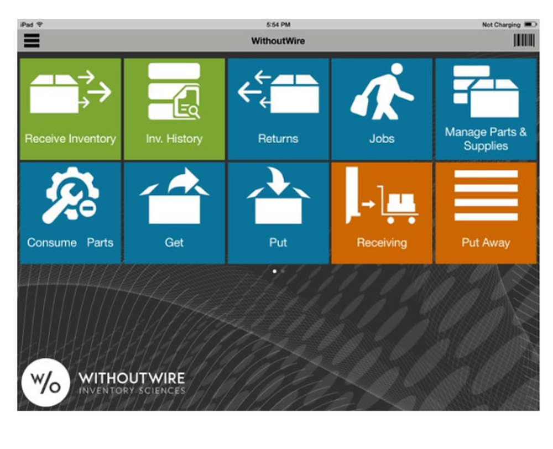Open the Returns tile
The width and height of the screenshot is (553, 449).
point(278,109)
